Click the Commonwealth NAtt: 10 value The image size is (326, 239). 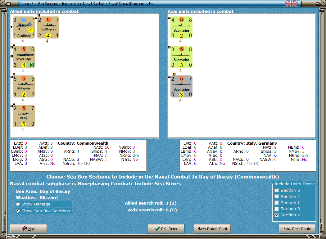coord(107,147)
